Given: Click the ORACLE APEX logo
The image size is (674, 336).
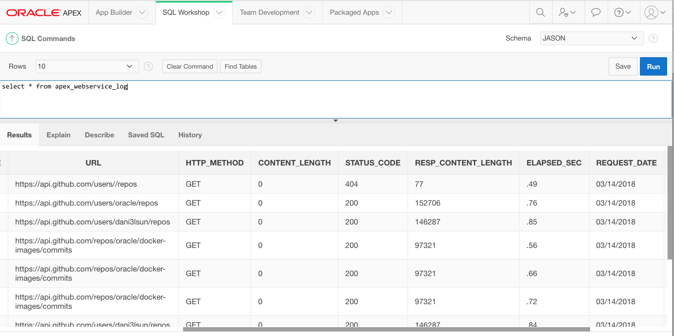Looking at the screenshot, I should point(44,12).
